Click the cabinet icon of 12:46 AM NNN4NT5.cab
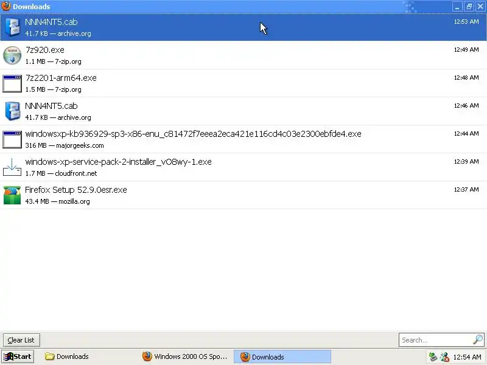487x365 pixels. click(12, 111)
